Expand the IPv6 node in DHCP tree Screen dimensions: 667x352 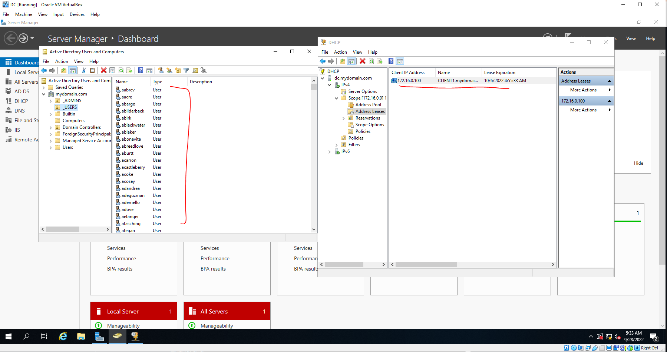330,152
